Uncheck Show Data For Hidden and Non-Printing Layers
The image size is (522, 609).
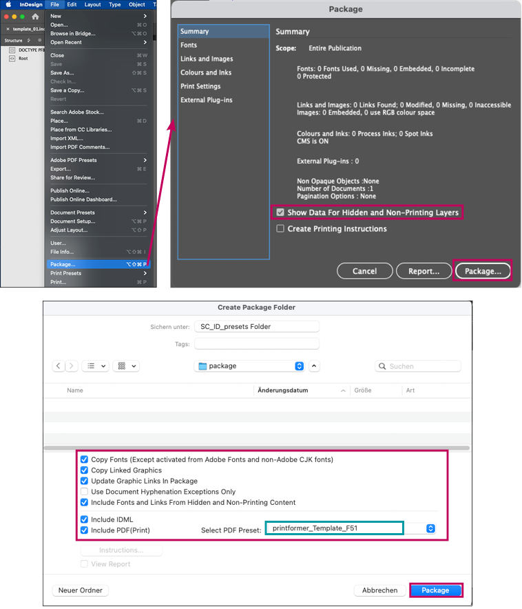click(280, 213)
